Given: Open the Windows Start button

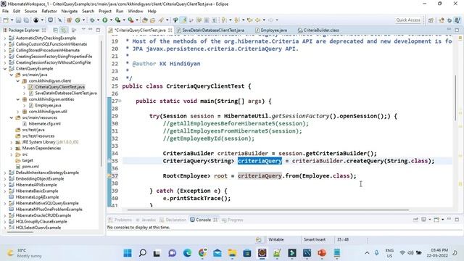Looking at the screenshot, I should (128, 253).
